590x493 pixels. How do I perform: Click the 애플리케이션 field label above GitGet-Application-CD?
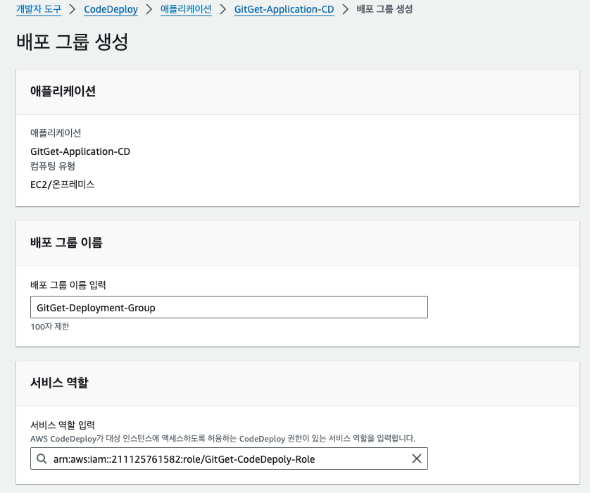(56, 133)
